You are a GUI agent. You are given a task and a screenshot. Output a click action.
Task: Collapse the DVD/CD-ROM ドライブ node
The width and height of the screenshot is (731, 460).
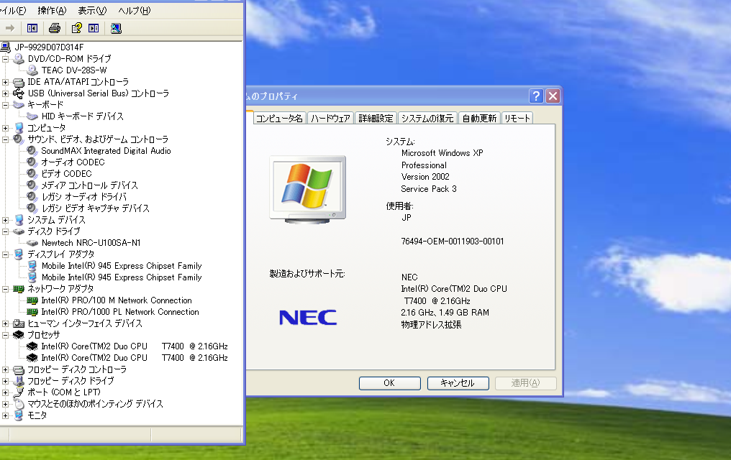pyautogui.click(x=6, y=59)
